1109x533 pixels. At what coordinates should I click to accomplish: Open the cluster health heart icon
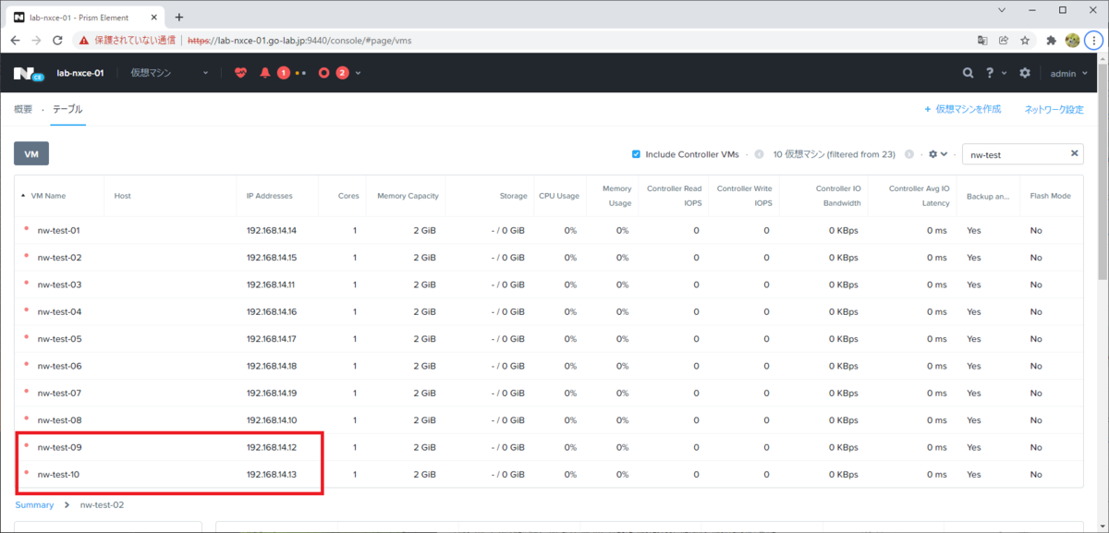tap(241, 72)
